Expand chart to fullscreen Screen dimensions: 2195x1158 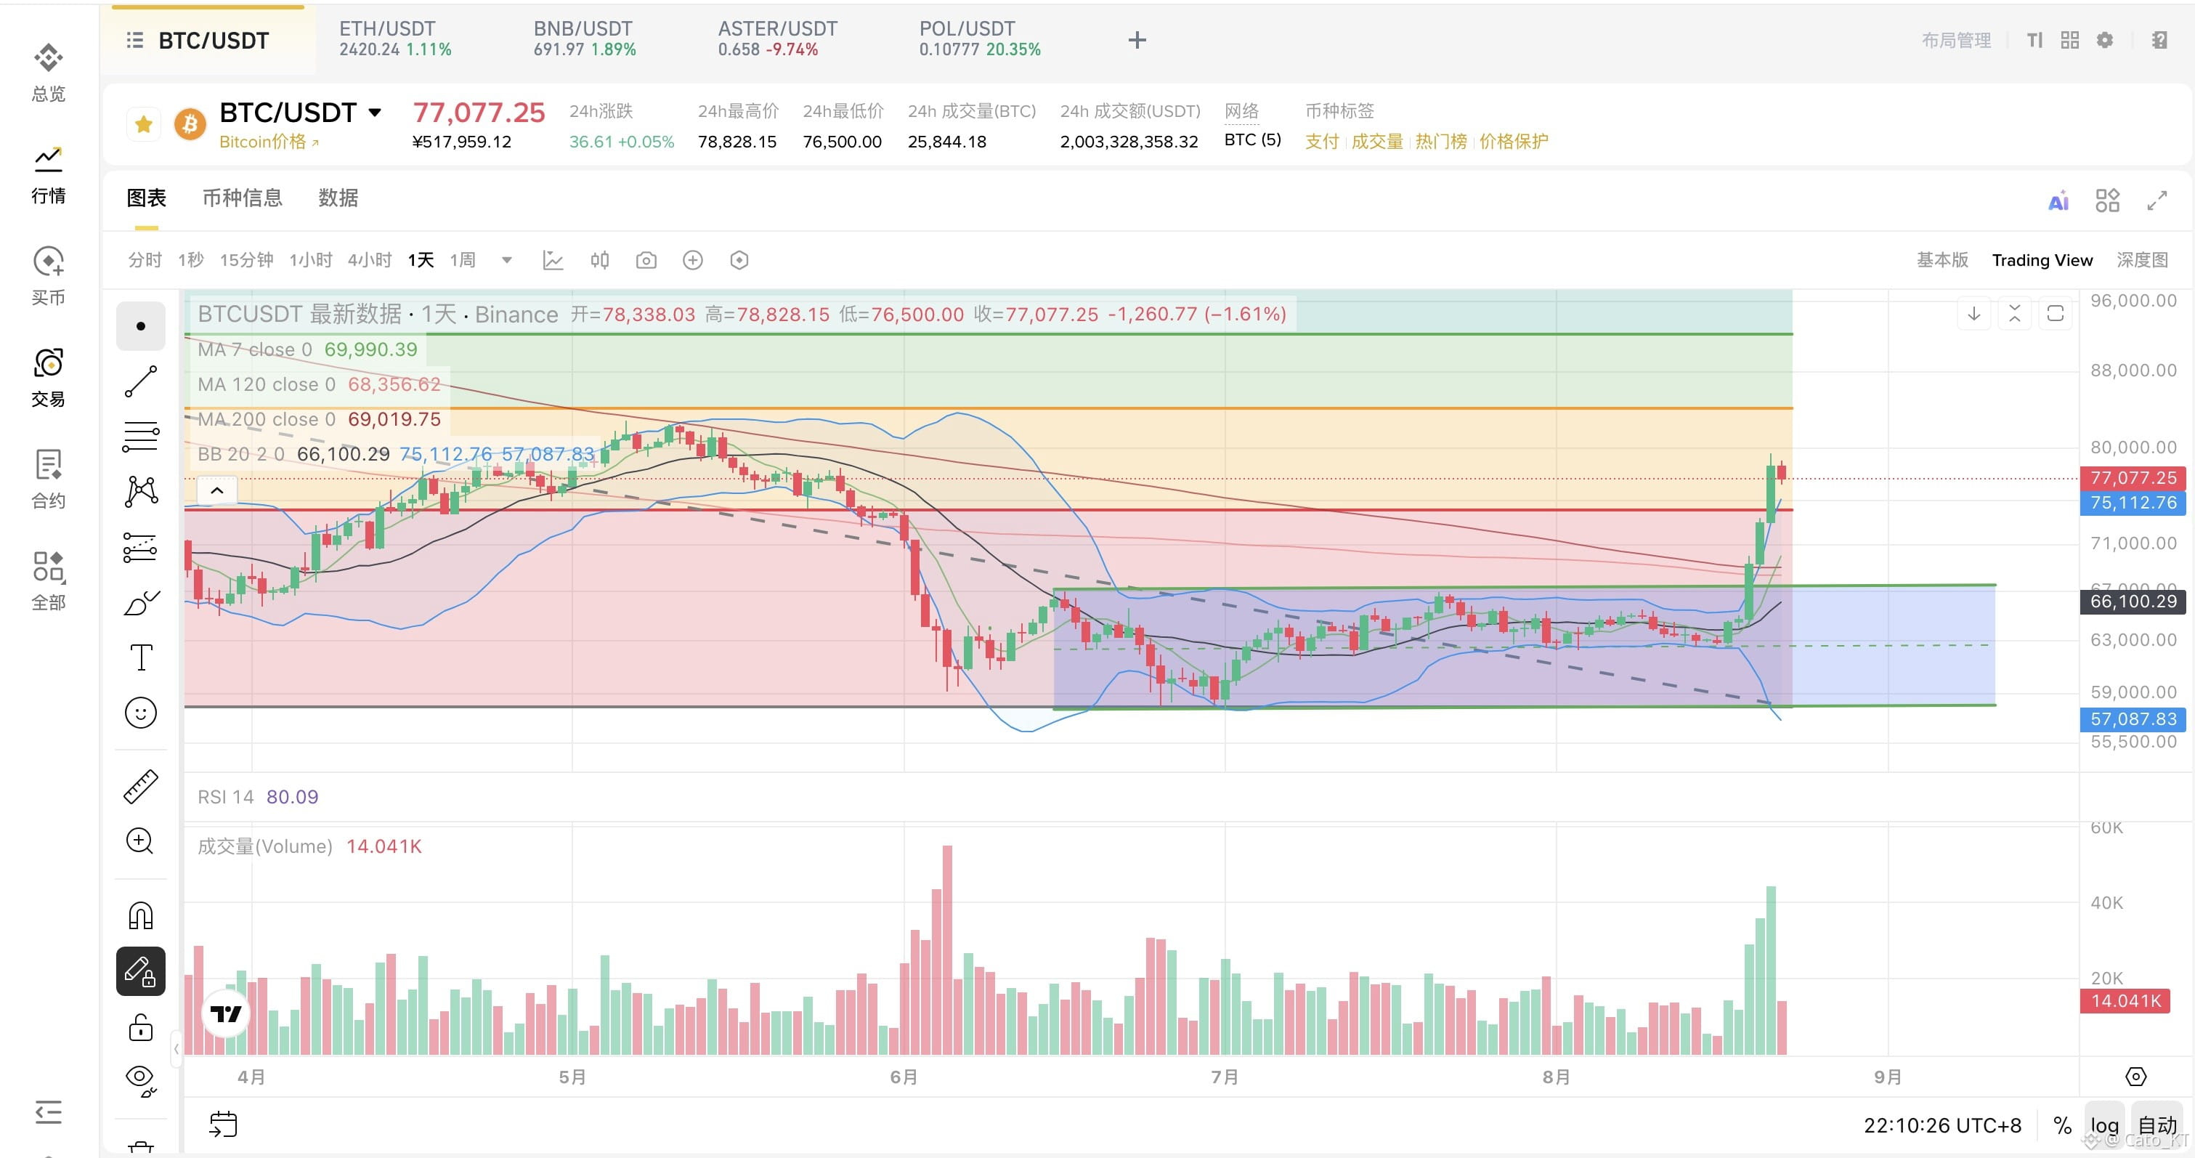coord(2157,201)
